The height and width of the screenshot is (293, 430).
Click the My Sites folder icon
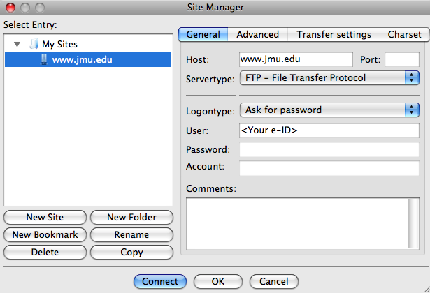[x=34, y=44]
